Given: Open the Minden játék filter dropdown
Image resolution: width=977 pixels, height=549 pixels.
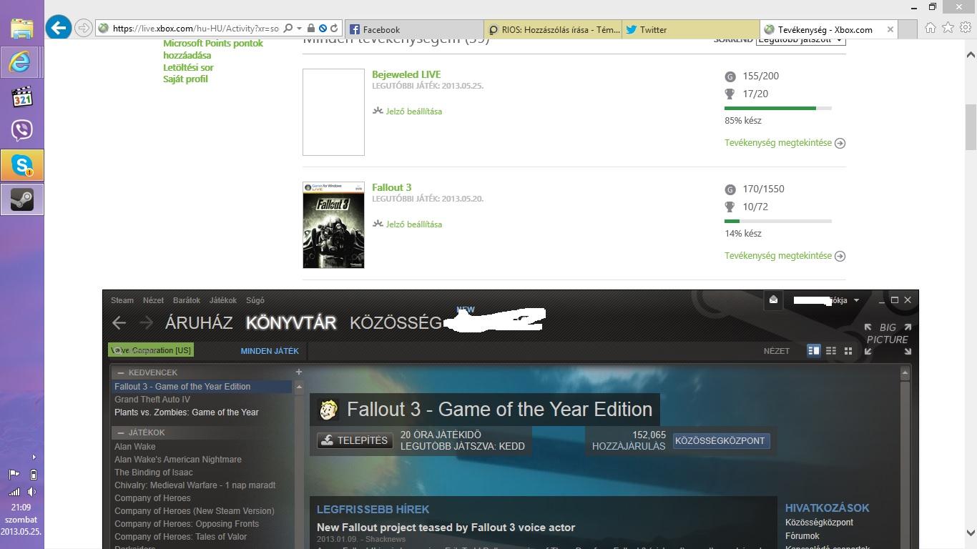Looking at the screenshot, I should tap(270, 351).
